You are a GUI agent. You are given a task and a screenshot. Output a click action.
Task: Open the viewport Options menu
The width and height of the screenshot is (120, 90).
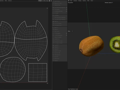pyautogui.click(x=84, y=1)
